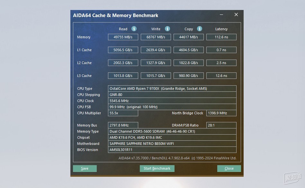Click L2 Cache Read 2002.3 GB/s

click(123, 63)
